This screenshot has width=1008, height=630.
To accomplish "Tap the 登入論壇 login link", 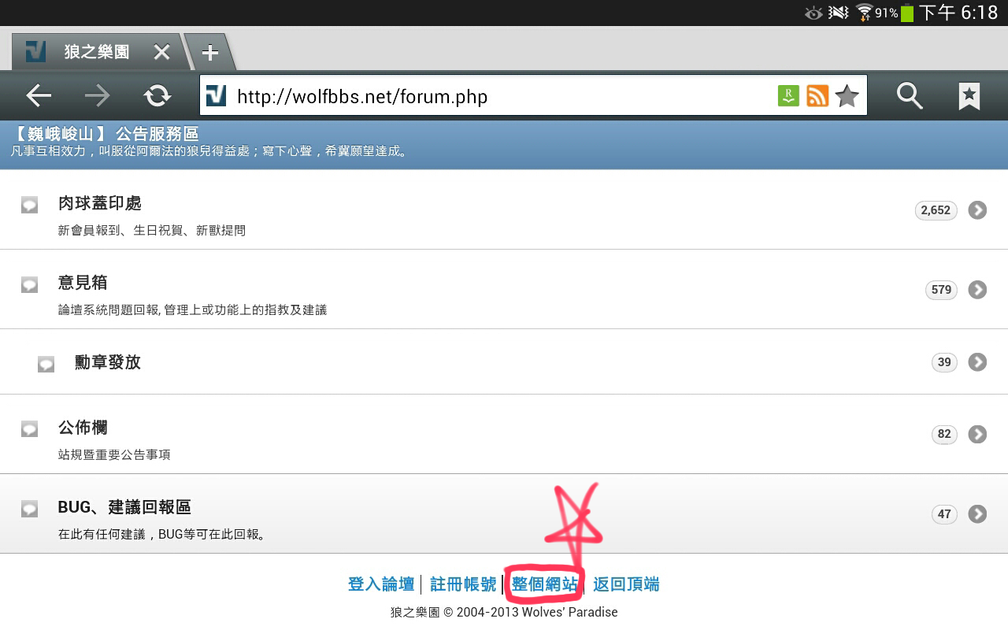I will (381, 584).
